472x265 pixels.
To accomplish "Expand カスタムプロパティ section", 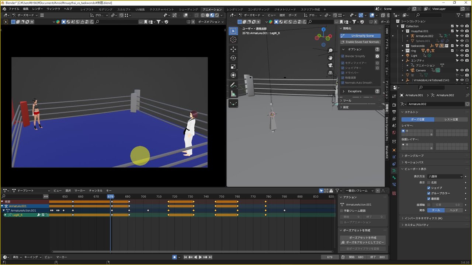I will tap(435, 225).
